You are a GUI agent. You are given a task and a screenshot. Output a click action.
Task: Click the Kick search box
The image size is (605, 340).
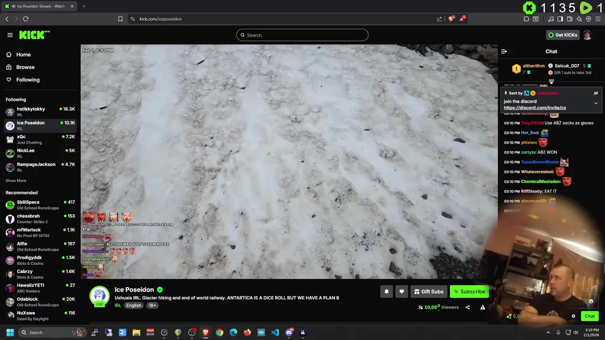click(x=302, y=35)
